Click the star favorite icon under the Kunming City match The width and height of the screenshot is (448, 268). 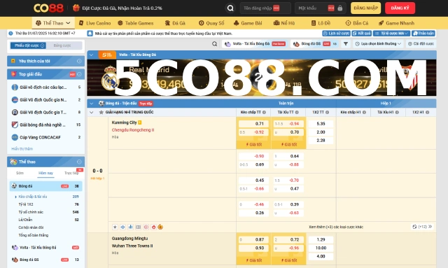[x=115, y=227]
